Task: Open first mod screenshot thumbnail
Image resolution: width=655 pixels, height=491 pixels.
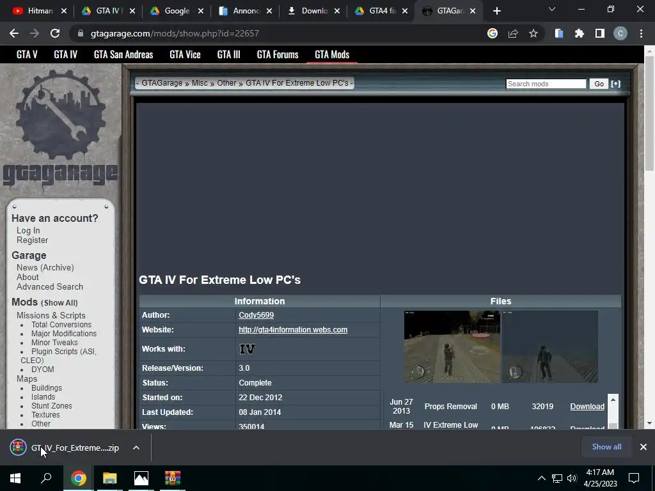Action: point(452,347)
